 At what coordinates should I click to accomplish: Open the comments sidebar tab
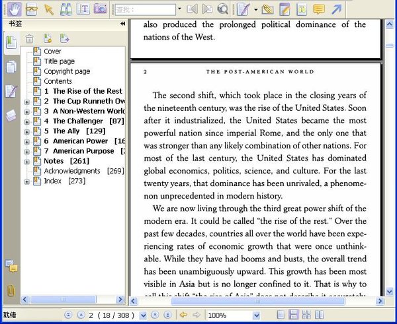coord(11,266)
